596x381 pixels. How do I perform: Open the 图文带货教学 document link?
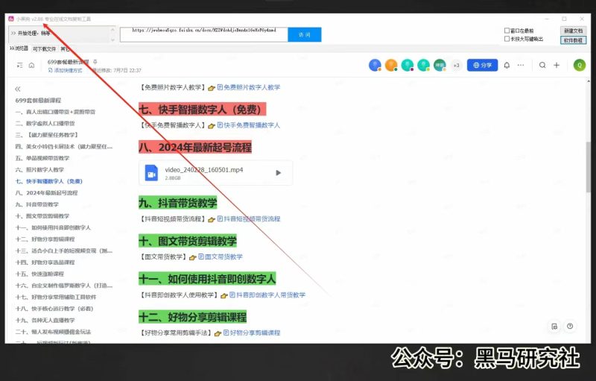pyautogui.click(x=221, y=256)
